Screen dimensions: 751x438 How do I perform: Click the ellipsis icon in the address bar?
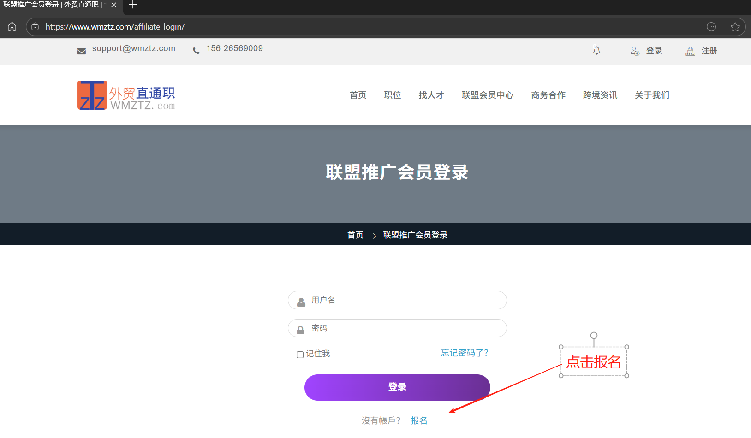[711, 26]
